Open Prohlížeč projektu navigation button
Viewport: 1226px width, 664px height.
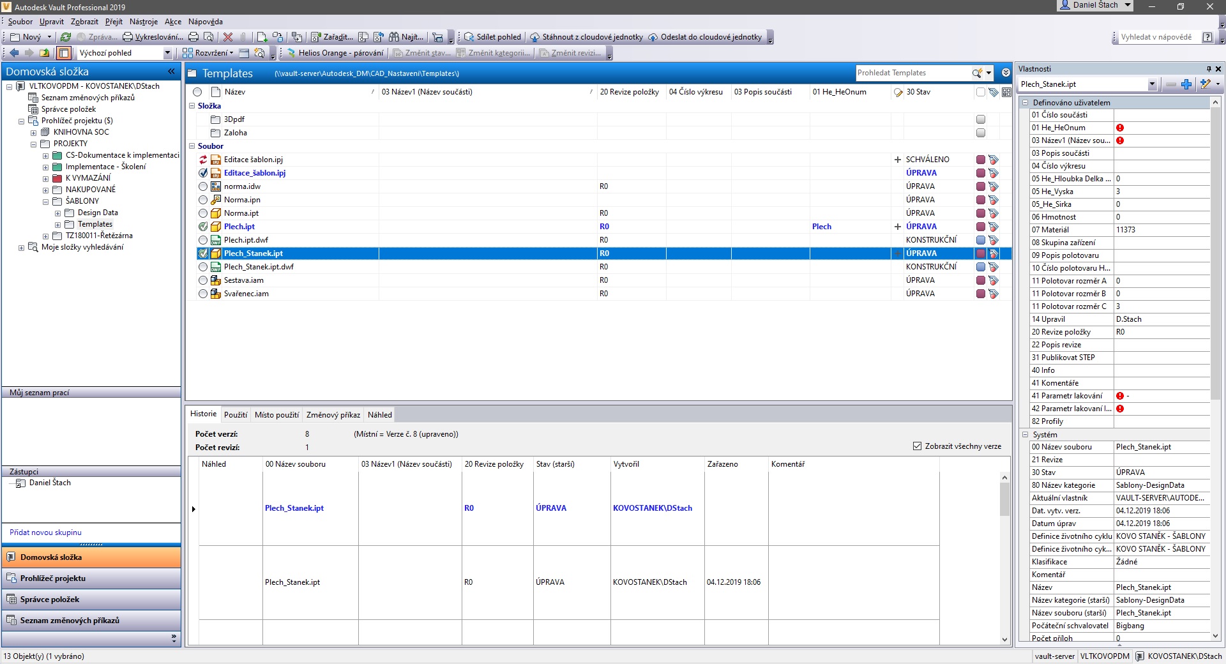coord(91,578)
